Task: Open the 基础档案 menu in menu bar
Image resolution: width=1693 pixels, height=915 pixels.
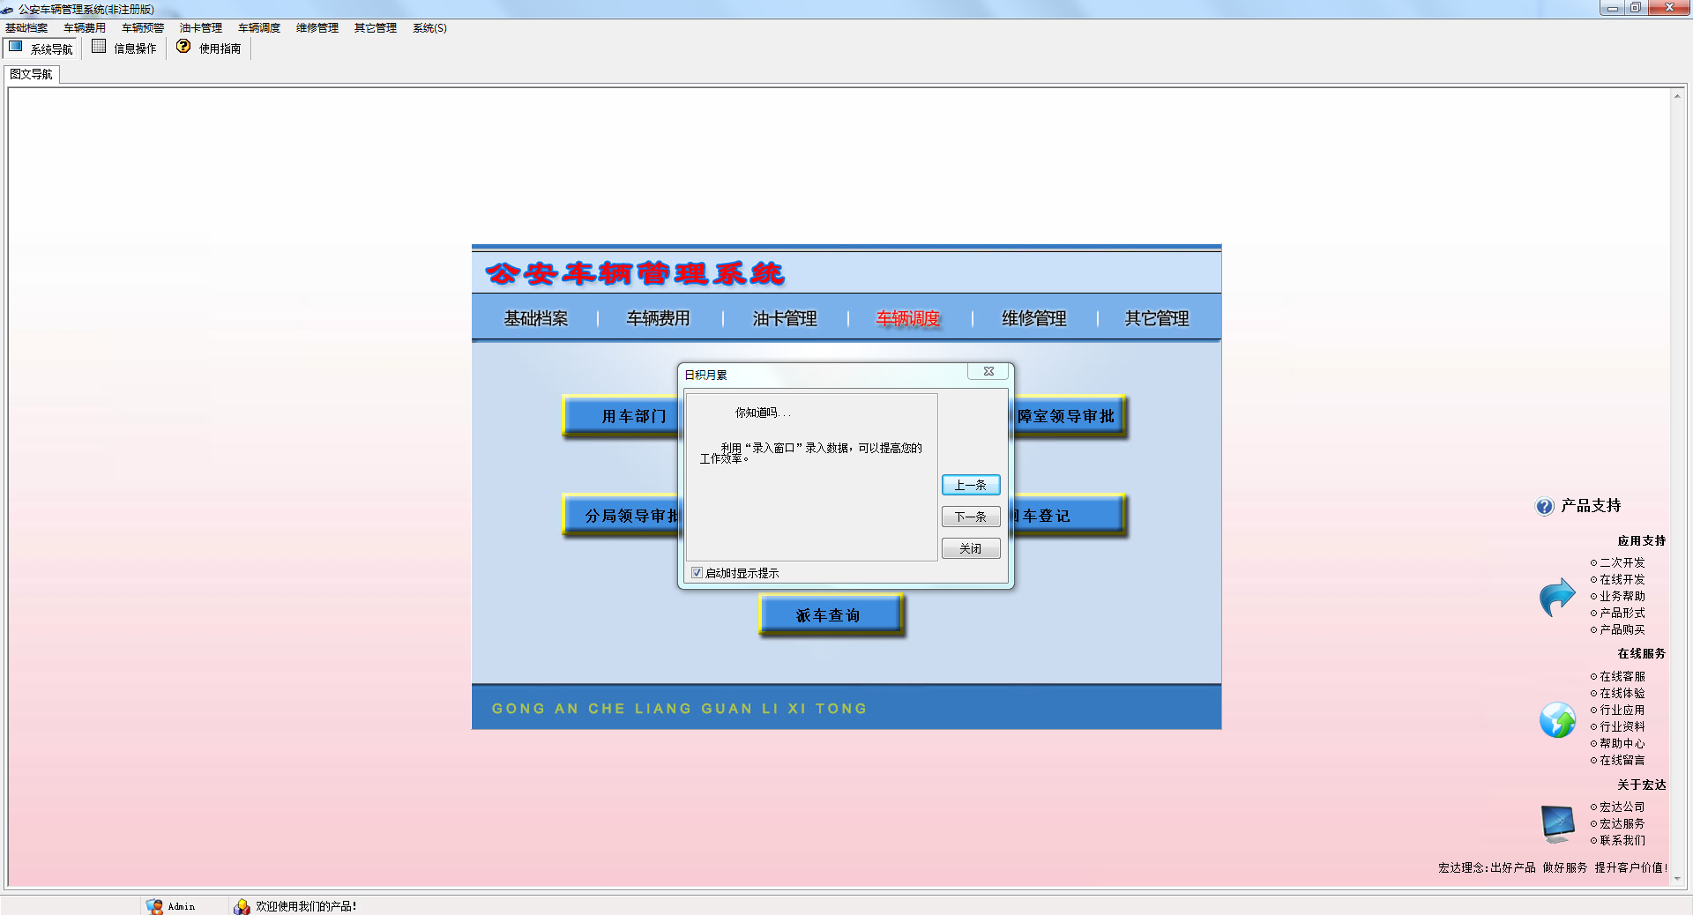Action: 26,28
